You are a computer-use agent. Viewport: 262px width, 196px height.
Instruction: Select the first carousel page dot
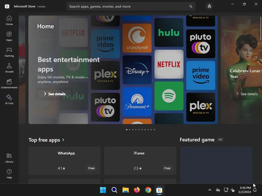pyautogui.click(x=126, y=129)
